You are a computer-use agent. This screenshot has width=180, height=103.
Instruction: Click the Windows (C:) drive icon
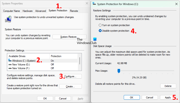[10, 61]
